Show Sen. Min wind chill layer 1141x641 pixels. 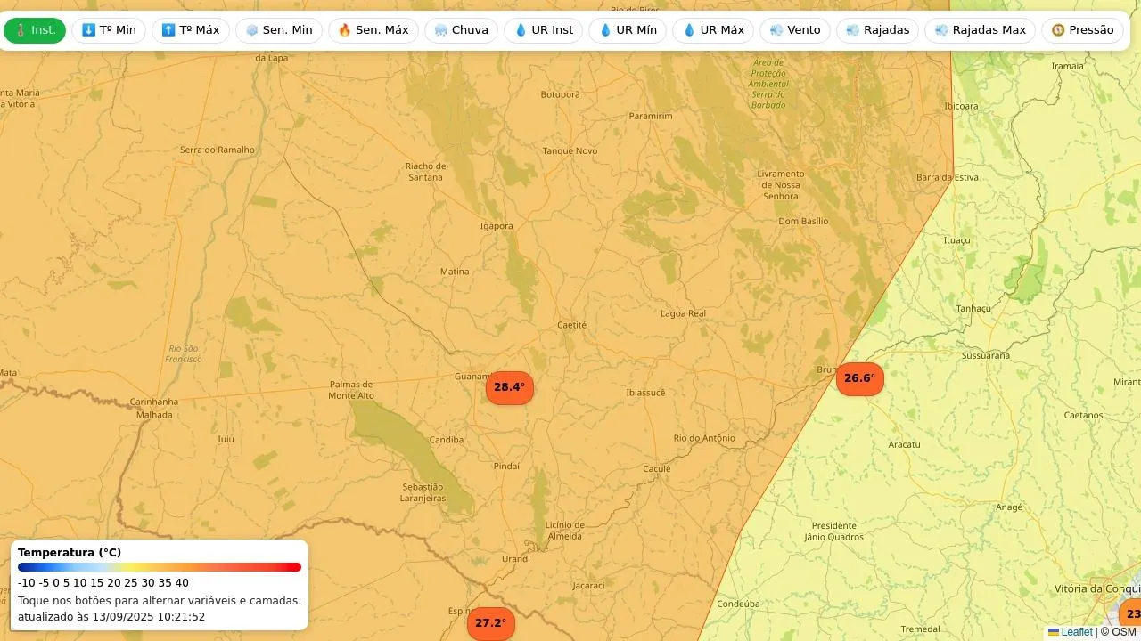(279, 30)
